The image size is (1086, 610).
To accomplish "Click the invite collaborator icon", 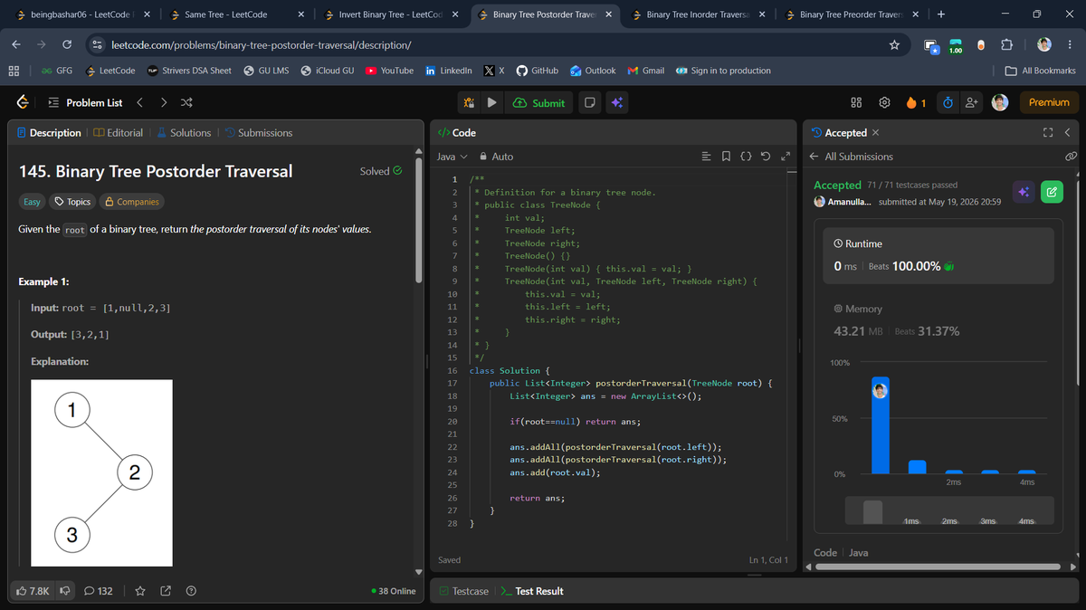I will (971, 103).
